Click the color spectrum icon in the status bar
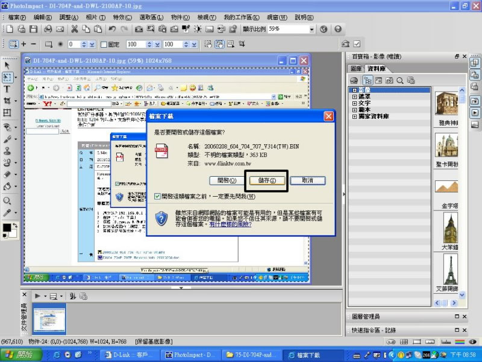This screenshot has width=482, height=362. 460,341
